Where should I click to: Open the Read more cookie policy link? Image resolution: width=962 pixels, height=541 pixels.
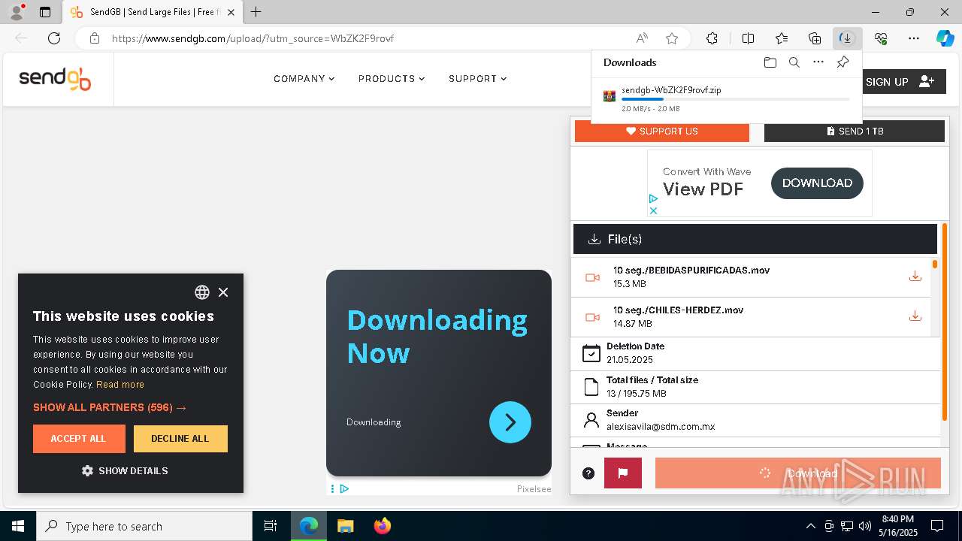pos(120,384)
